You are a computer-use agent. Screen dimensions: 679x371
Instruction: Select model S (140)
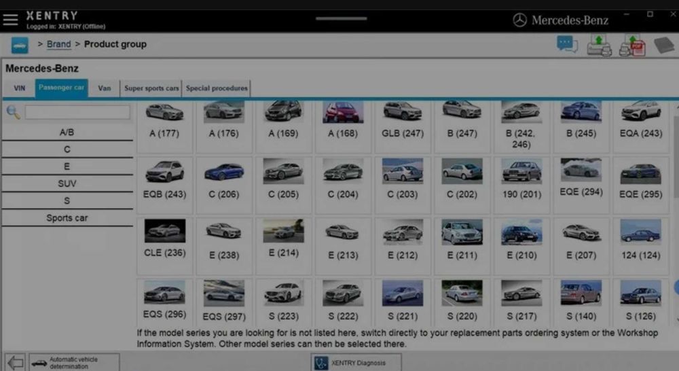tap(581, 302)
